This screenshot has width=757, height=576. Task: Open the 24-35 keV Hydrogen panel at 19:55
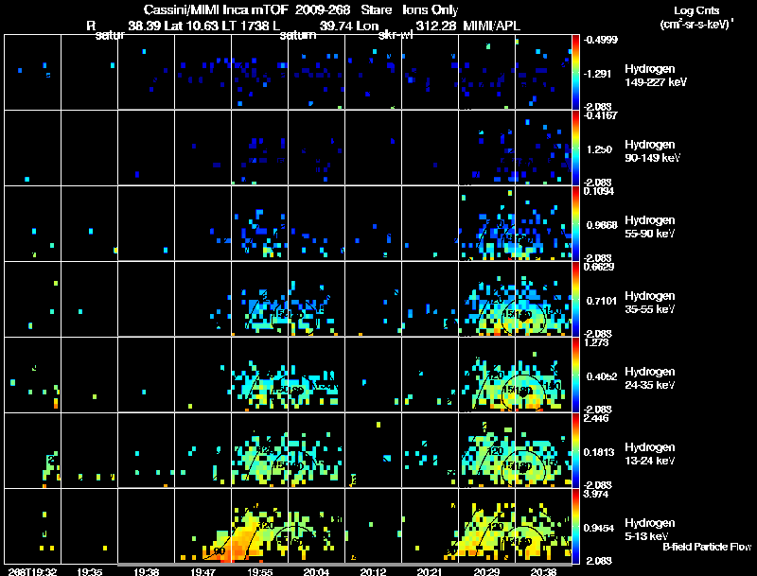[x=259, y=375]
